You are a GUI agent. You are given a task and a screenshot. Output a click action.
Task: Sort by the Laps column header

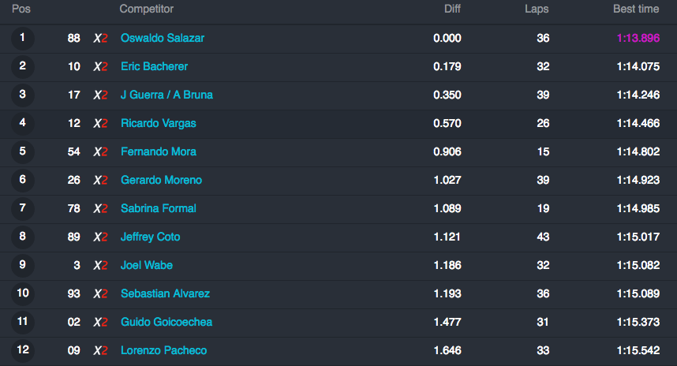pyautogui.click(x=537, y=9)
